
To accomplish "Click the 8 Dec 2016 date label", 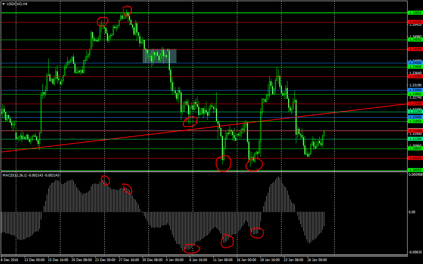I will click(x=10, y=260).
